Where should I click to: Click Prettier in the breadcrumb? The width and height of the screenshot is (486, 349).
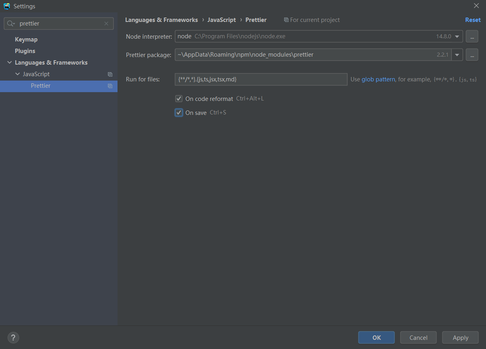click(x=256, y=20)
